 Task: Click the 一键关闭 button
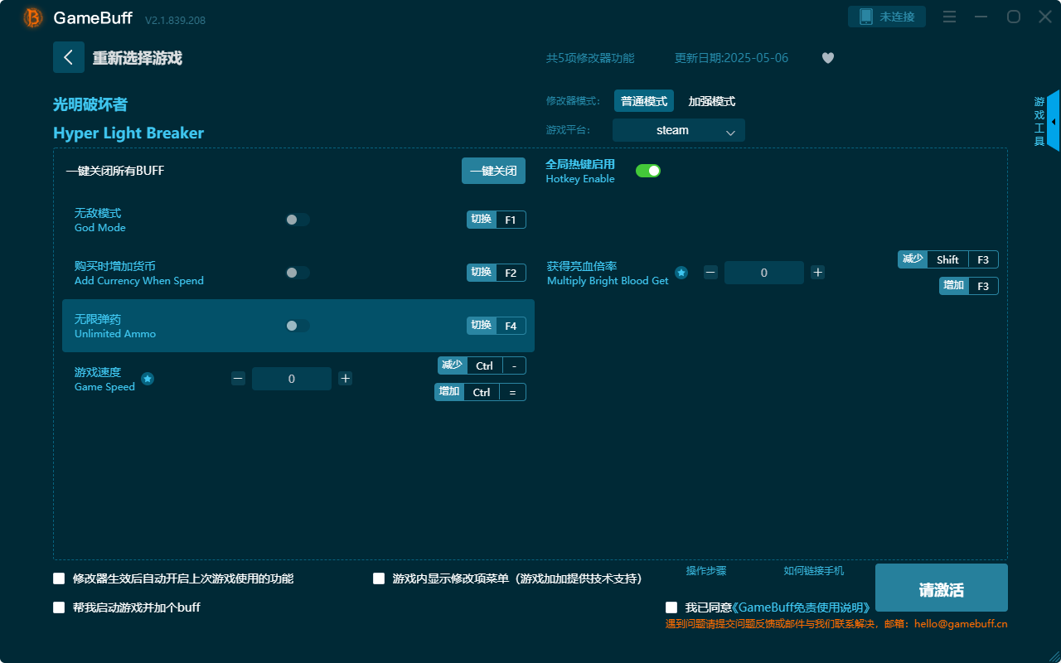[x=493, y=171]
